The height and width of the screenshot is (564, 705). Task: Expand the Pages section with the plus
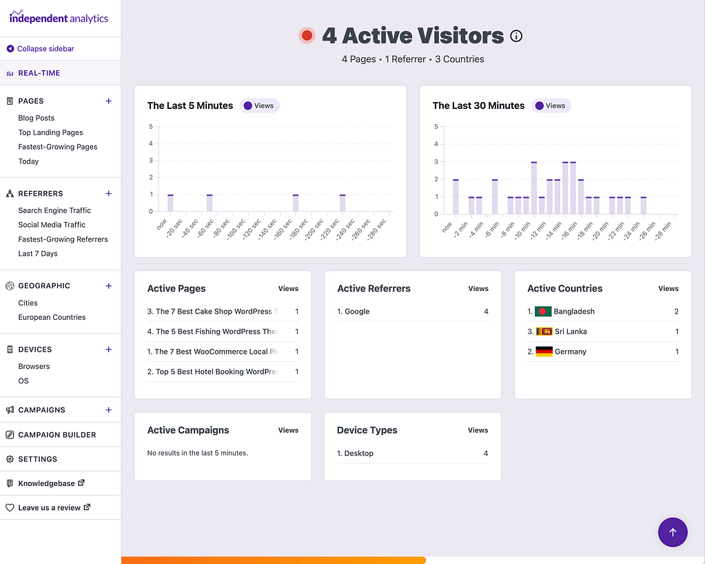point(108,101)
